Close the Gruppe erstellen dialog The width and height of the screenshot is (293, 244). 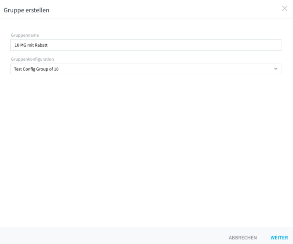click(284, 8)
